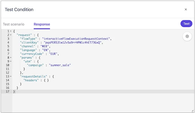Close the Test Condition dialog
The height and width of the screenshot is (113, 195).
tap(186, 9)
